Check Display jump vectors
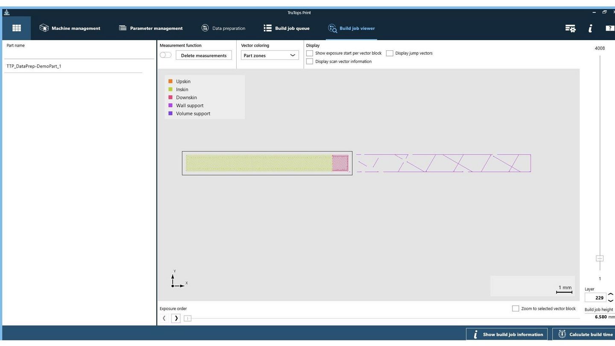Viewport: 615px width, 346px height. pyautogui.click(x=389, y=53)
